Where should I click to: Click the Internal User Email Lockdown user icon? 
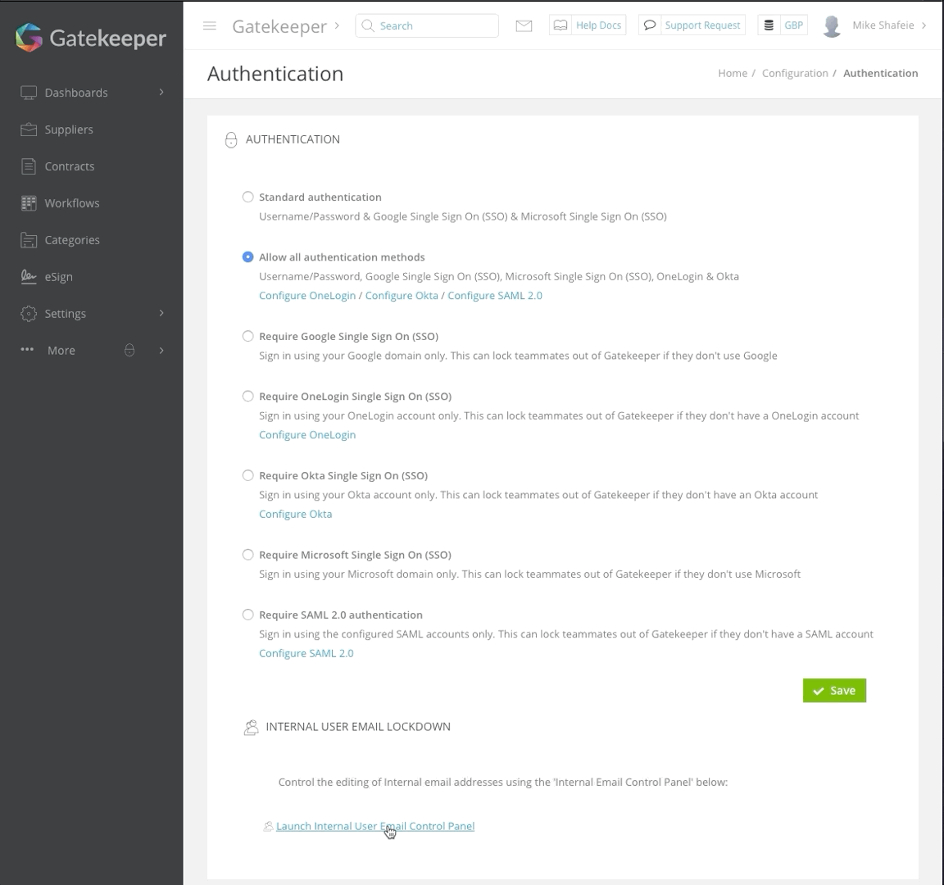coord(251,728)
